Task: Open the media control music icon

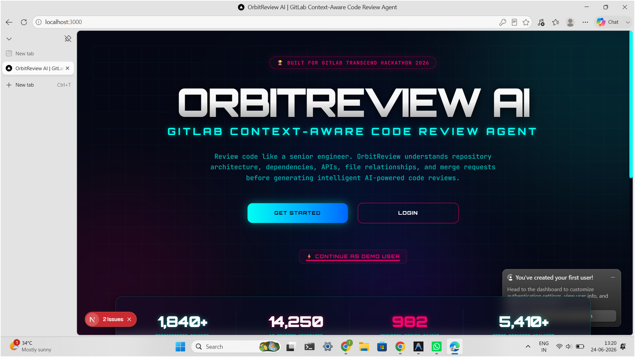Action: 541,22
